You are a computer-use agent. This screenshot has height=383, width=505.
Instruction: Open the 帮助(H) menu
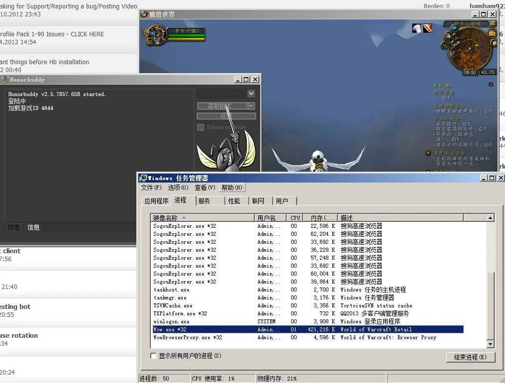[232, 188]
